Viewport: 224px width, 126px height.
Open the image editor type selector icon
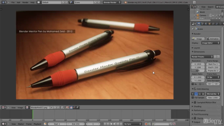(4, 107)
